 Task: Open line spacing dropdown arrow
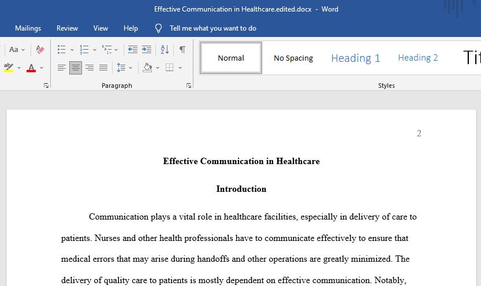pos(130,68)
